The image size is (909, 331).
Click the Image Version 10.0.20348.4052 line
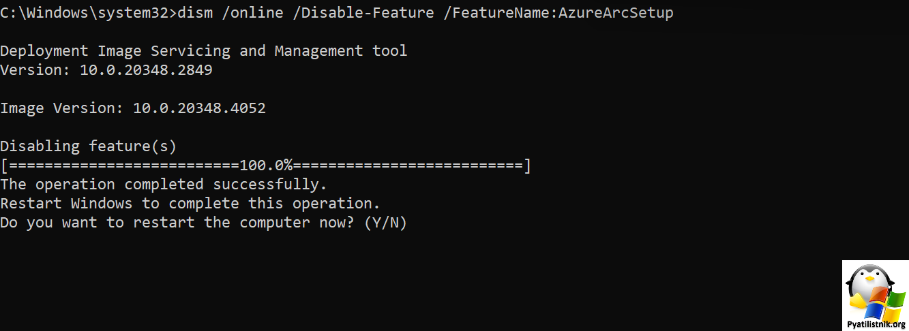coord(133,108)
